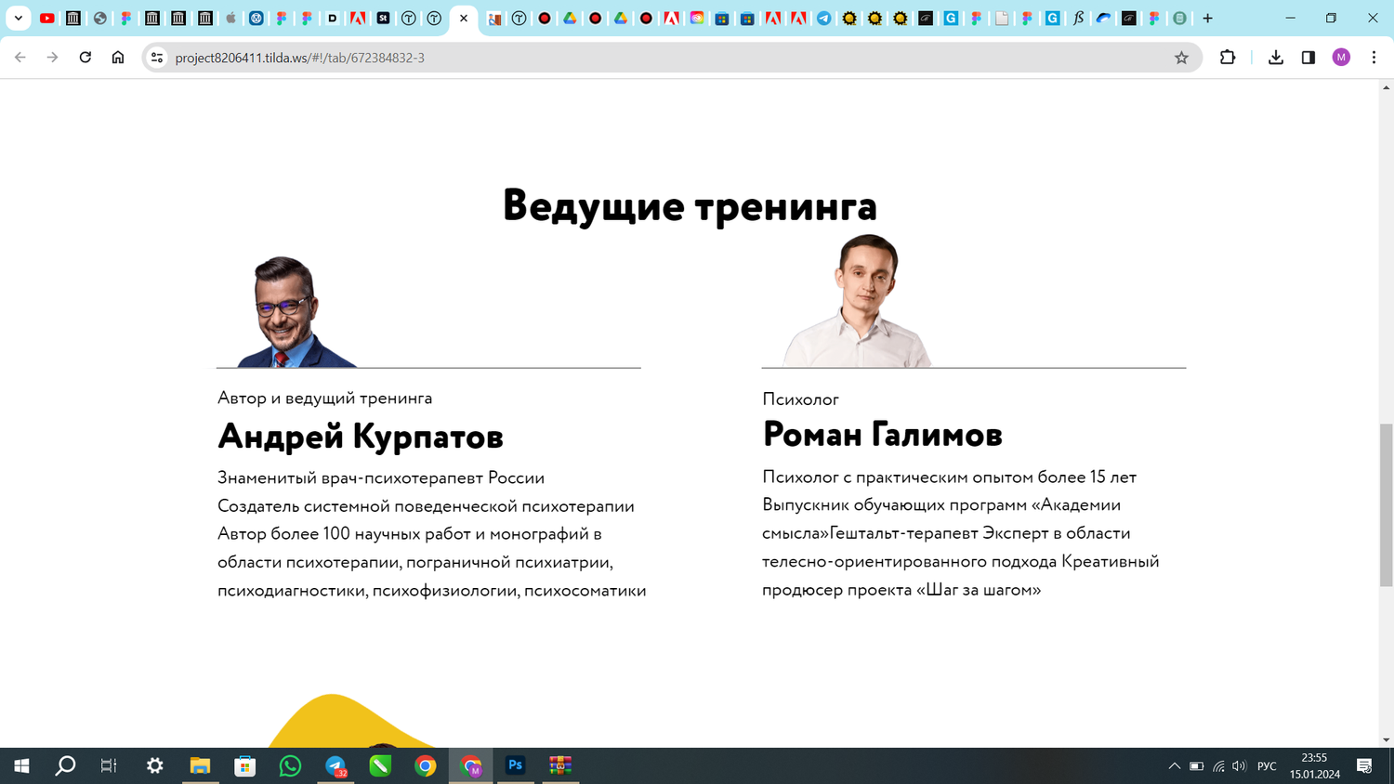Open the tab search dropdown arrow
The image size is (1394, 784).
click(18, 18)
